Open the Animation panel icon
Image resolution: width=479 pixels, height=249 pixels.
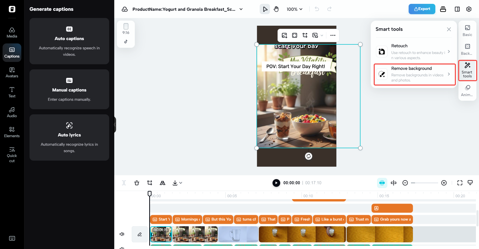point(467,91)
